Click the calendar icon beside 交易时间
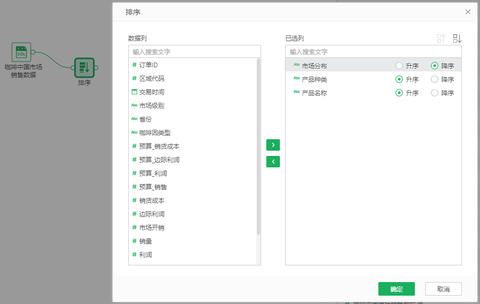Image resolution: width=480 pixels, height=304 pixels. click(133, 92)
